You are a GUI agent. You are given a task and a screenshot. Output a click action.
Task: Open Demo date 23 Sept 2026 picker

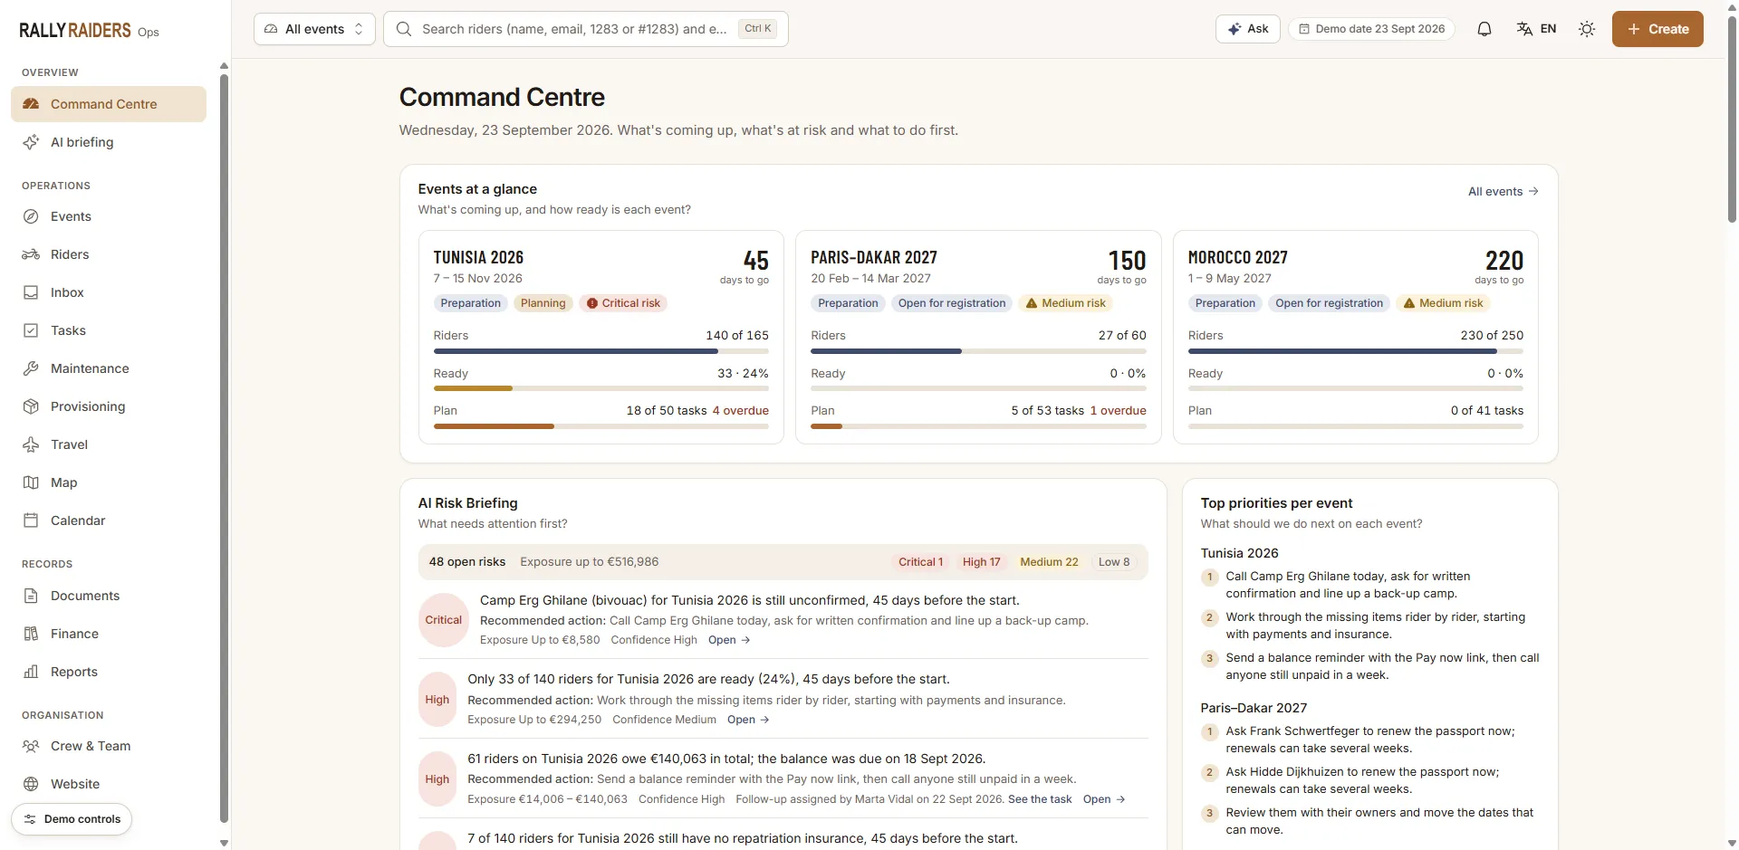click(x=1371, y=29)
